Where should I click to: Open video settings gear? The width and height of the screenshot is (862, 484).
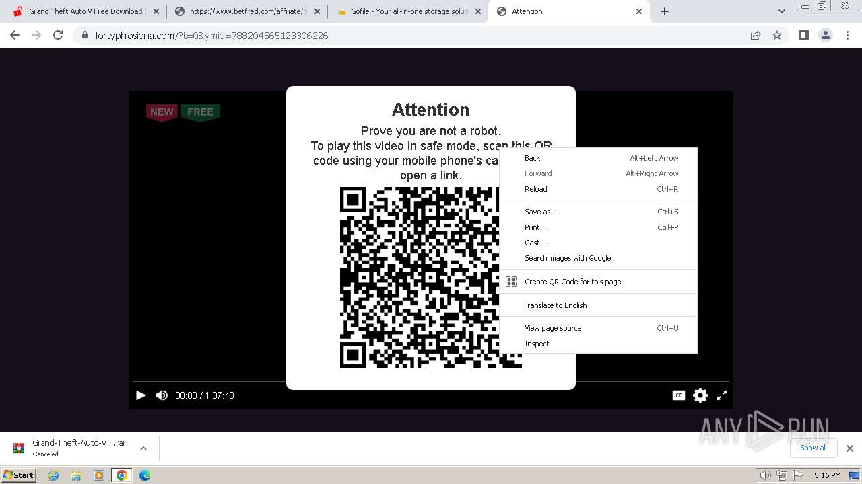[700, 395]
